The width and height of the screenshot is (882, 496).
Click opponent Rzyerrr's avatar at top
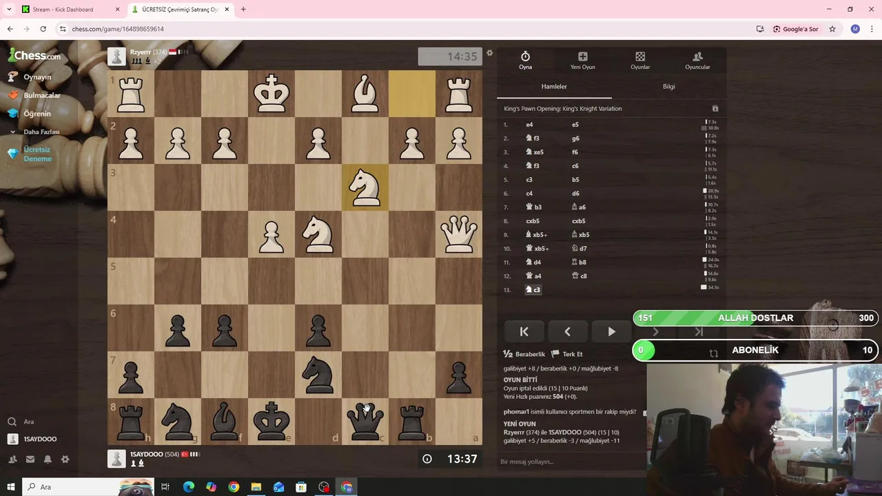point(116,56)
